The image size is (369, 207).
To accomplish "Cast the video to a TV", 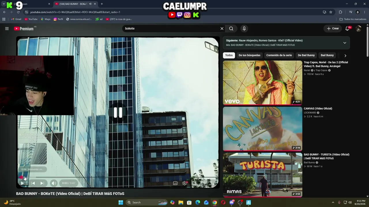I will point(203,183).
